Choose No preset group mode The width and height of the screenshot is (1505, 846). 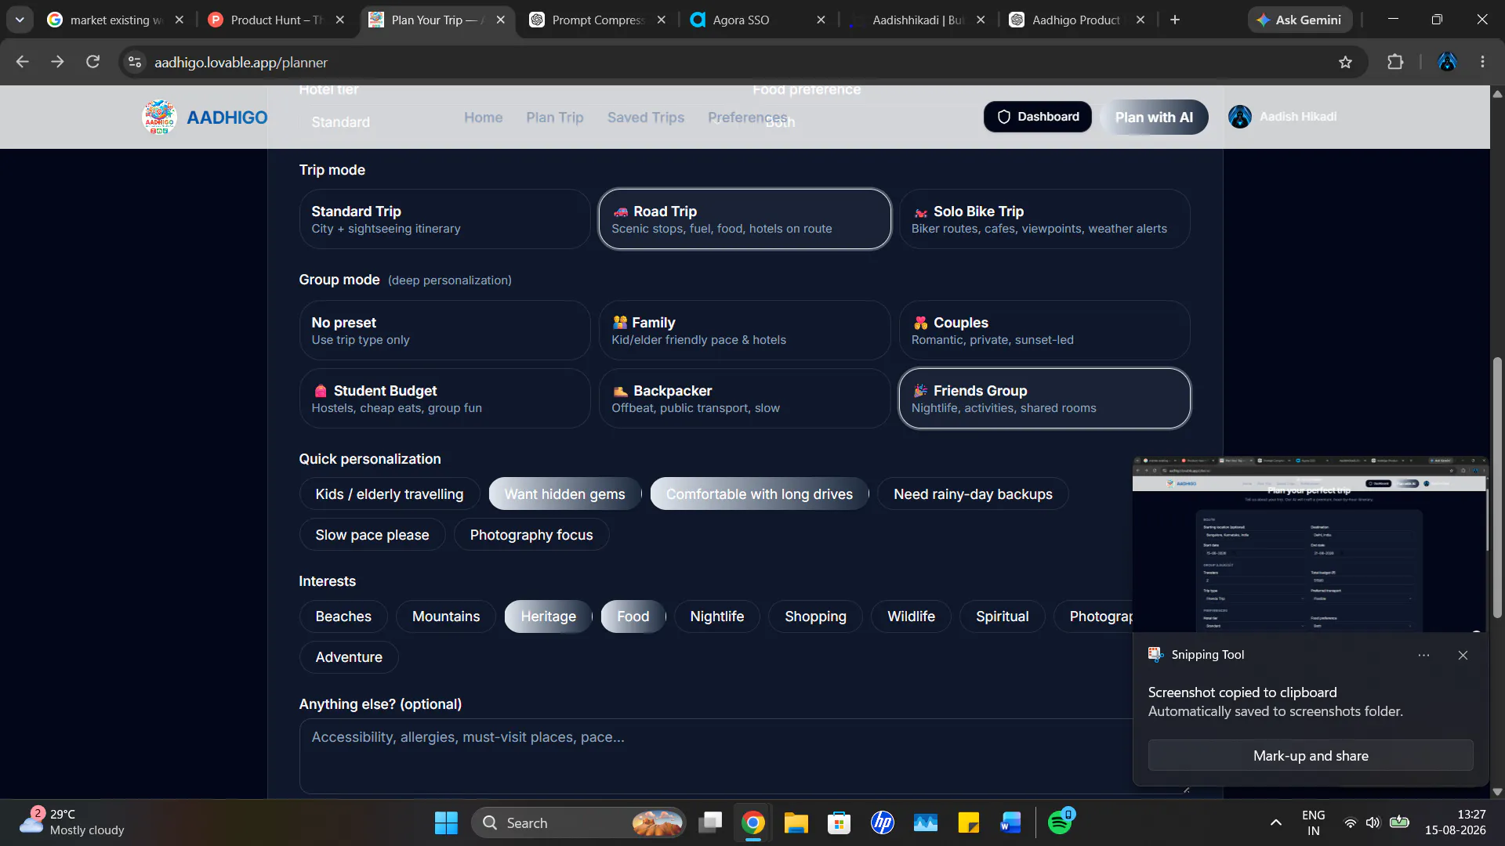[444, 331]
